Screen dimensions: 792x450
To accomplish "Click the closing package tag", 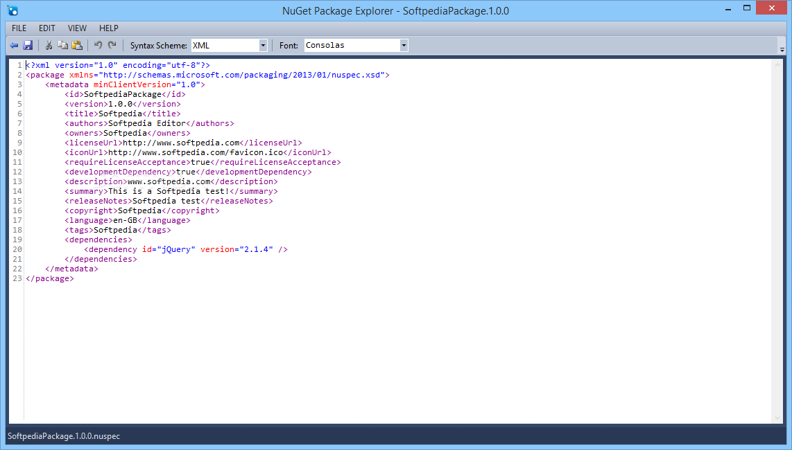I will tap(50, 278).
